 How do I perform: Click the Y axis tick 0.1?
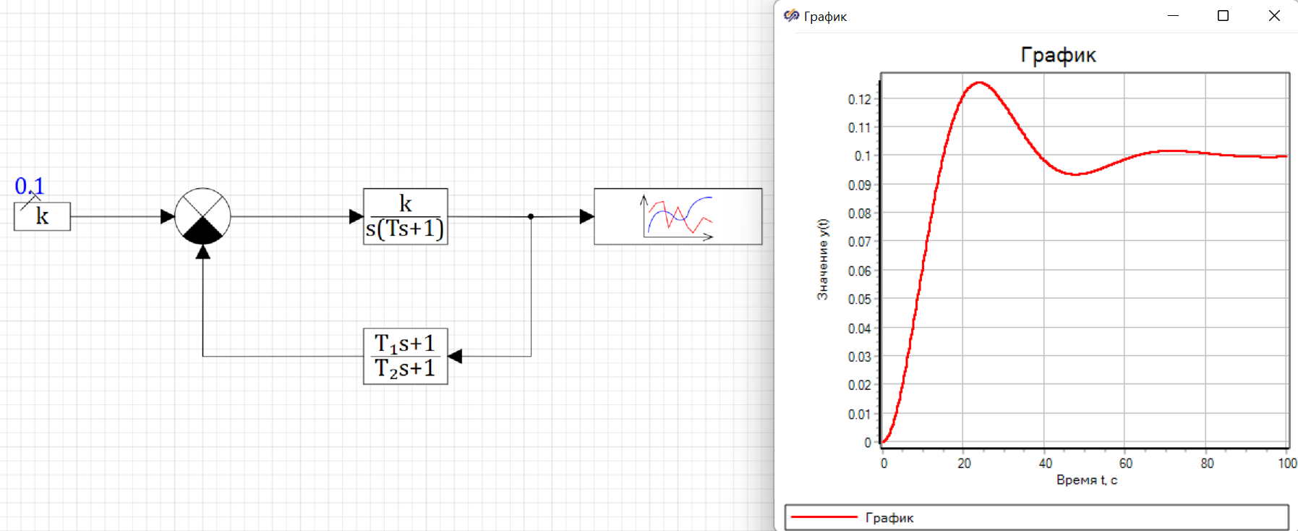coord(862,156)
